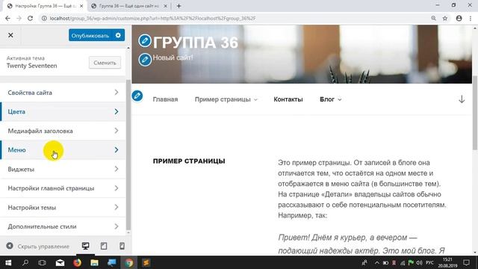The height and width of the screenshot is (269, 478).
Task: Open the Меню section
Action: (63, 149)
